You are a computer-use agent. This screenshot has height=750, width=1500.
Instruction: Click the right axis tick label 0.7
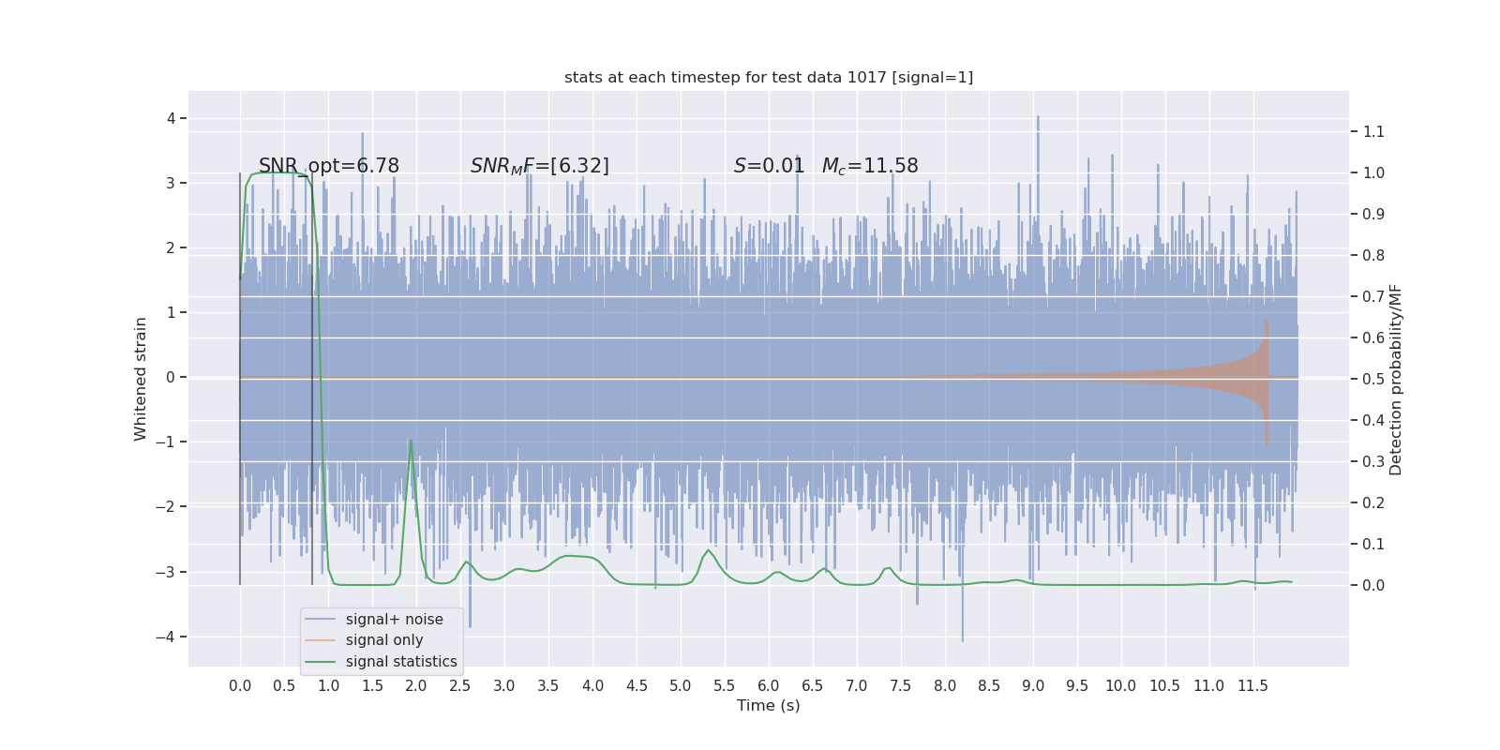point(1373,296)
